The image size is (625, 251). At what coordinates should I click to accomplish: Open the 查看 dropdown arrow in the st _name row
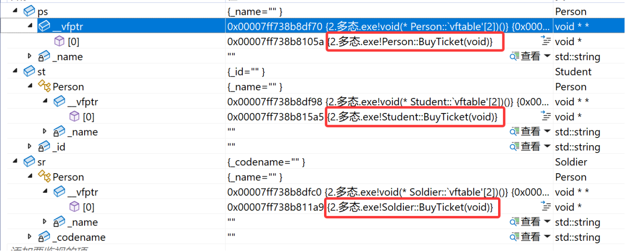pyautogui.click(x=547, y=131)
